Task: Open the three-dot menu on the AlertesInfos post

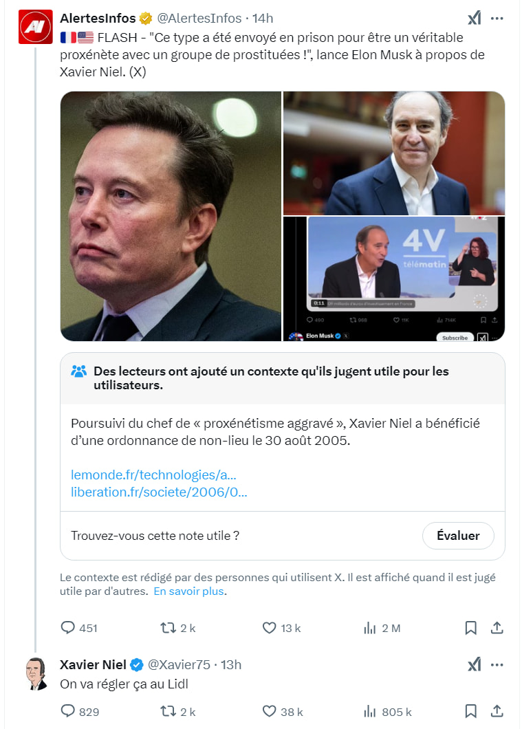Action: pos(497,19)
